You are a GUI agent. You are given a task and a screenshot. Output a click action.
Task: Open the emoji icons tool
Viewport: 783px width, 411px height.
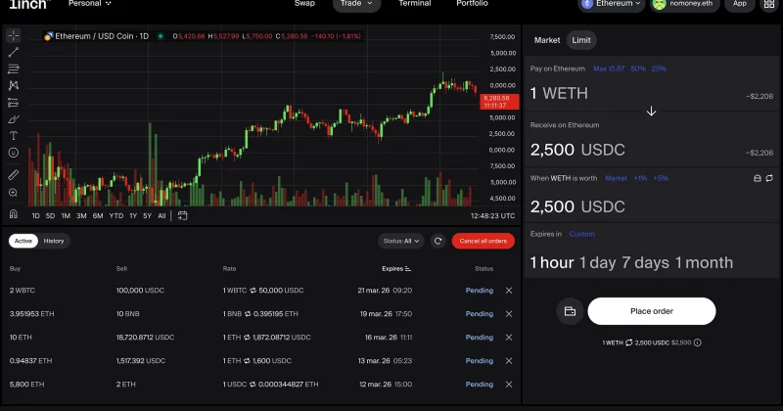click(x=14, y=153)
